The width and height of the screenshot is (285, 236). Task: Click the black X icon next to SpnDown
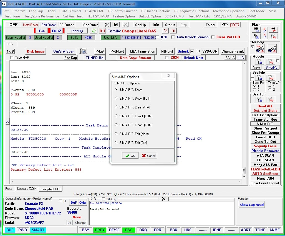point(107,25)
